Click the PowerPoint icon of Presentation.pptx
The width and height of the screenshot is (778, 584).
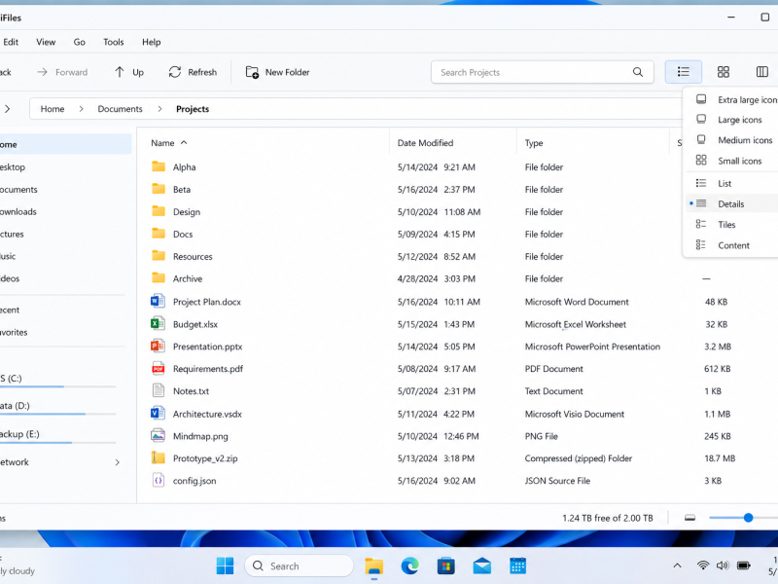(158, 346)
